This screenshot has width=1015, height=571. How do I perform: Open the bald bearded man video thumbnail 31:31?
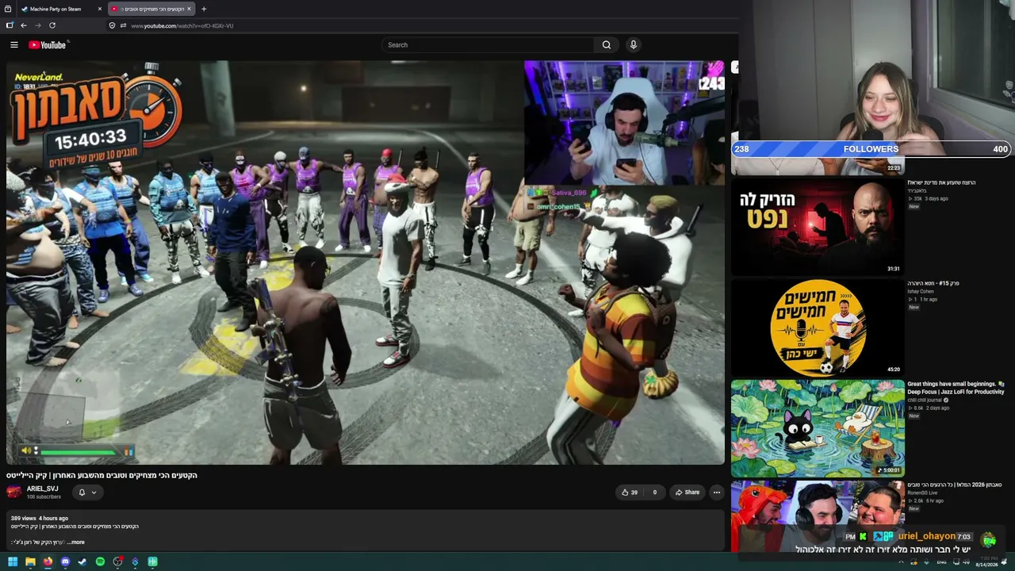[817, 228]
